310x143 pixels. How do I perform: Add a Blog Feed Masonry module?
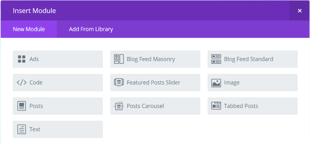pos(155,59)
